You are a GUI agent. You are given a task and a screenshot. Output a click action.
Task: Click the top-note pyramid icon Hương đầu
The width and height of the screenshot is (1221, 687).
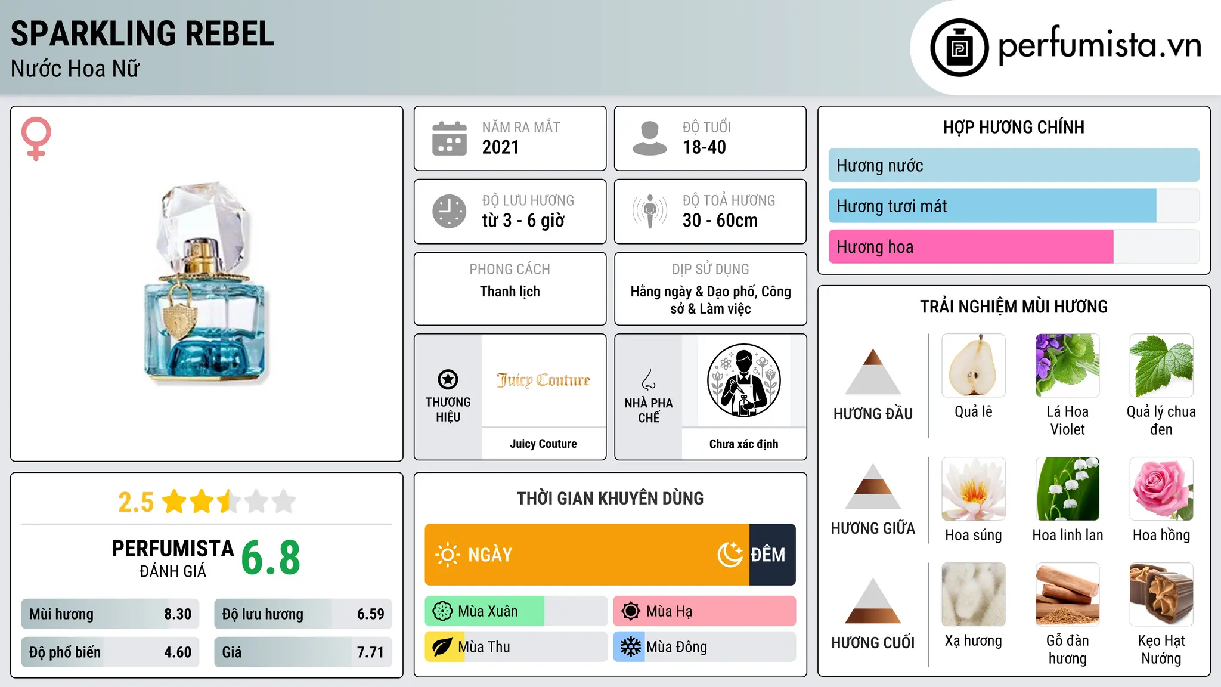[x=873, y=372]
